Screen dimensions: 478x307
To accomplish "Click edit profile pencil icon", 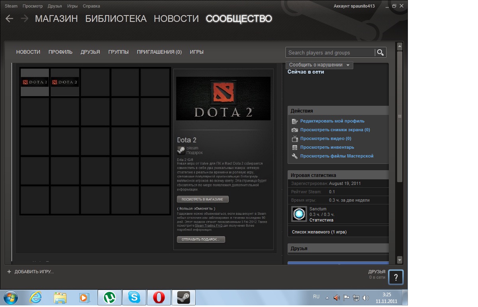I will pyautogui.click(x=295, y=121).
